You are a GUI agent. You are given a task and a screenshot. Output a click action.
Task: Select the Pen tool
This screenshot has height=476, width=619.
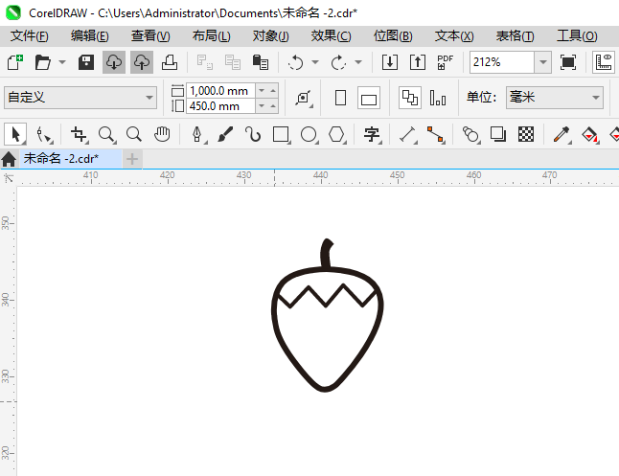point(197,134)
